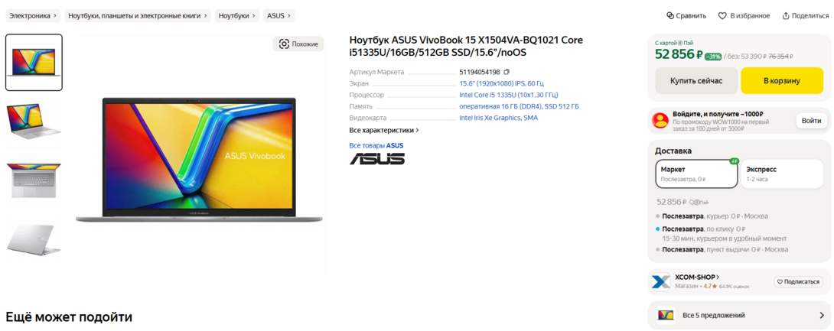This screenshot has height=331, width=834.
Task: Click the main ASUS Vivobook product image
Action: [199, 159]
